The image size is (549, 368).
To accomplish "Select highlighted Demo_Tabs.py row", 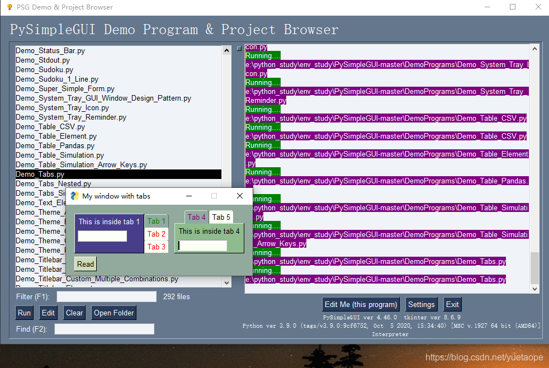I will point(119,174).
